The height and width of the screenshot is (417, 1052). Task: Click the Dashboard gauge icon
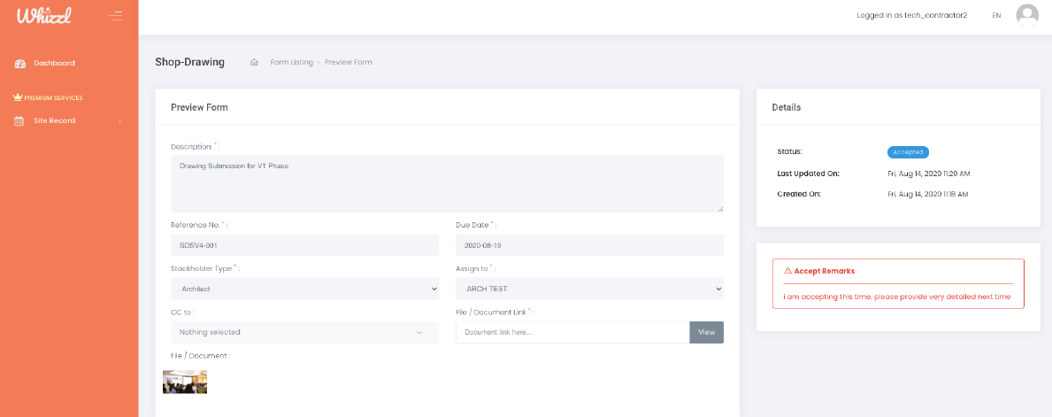20,64
